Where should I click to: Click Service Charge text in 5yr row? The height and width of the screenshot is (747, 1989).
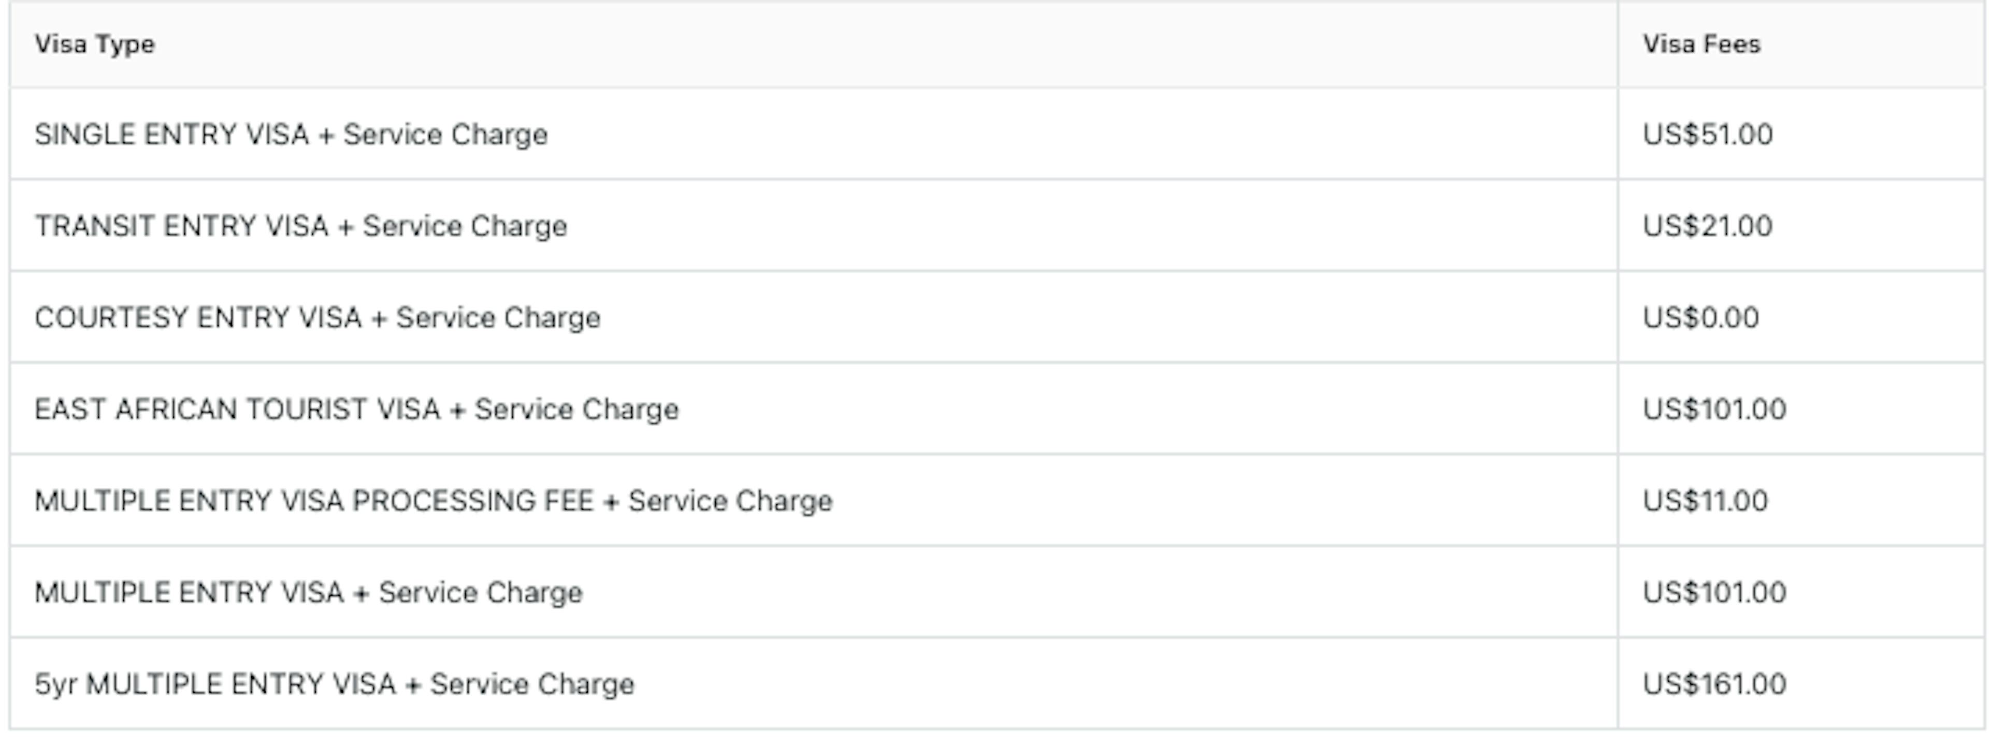(x=532, y=684)
